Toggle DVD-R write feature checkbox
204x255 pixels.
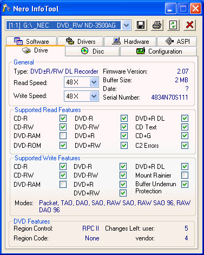[123, 166]
